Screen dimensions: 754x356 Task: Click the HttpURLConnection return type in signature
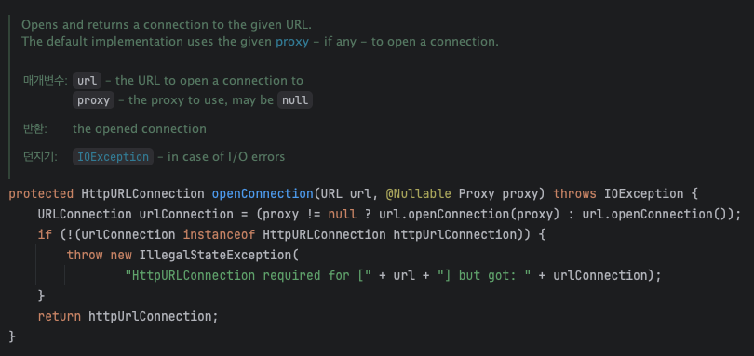(x=142, y=194)
